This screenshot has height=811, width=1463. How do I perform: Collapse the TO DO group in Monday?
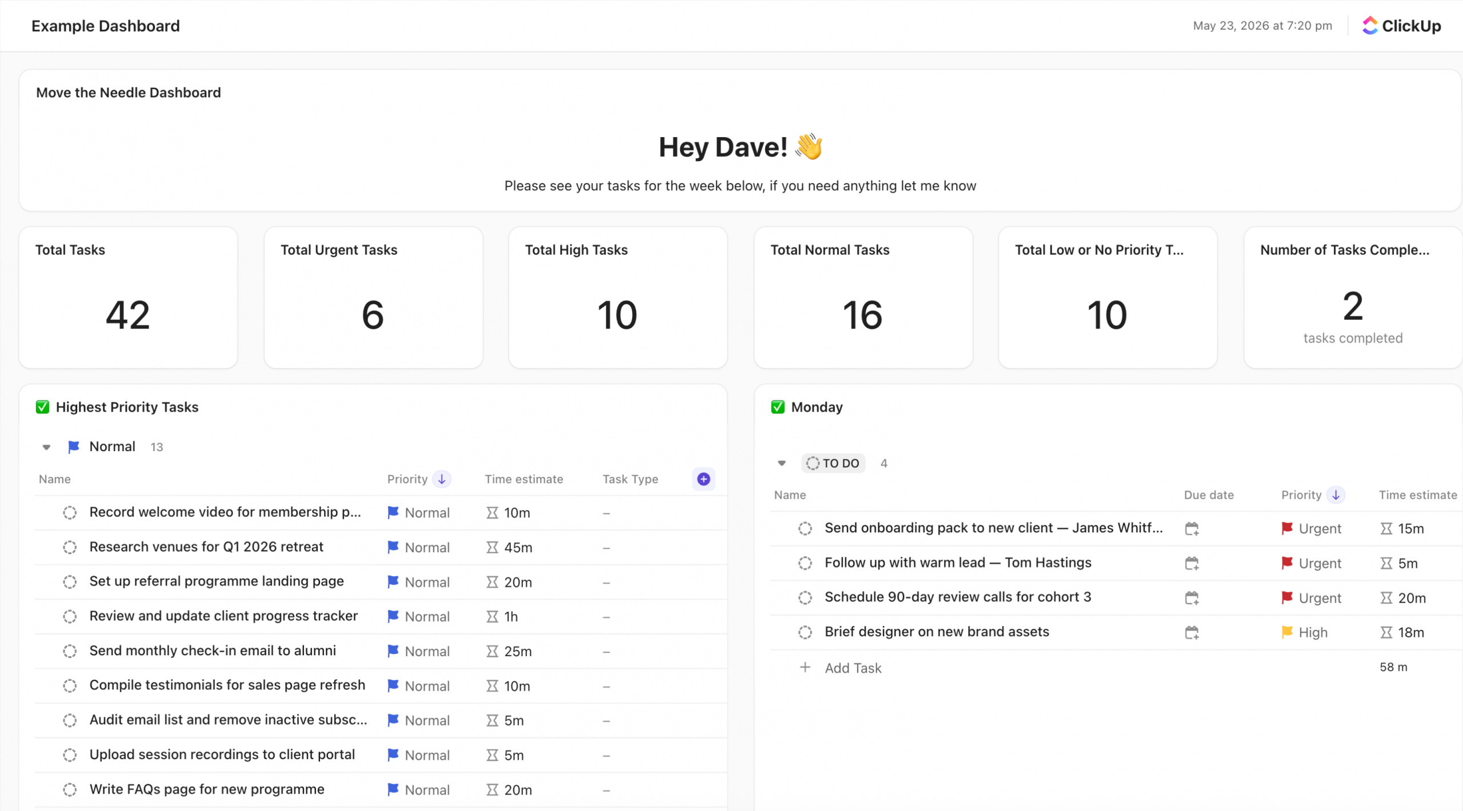[x=782, y=463]
